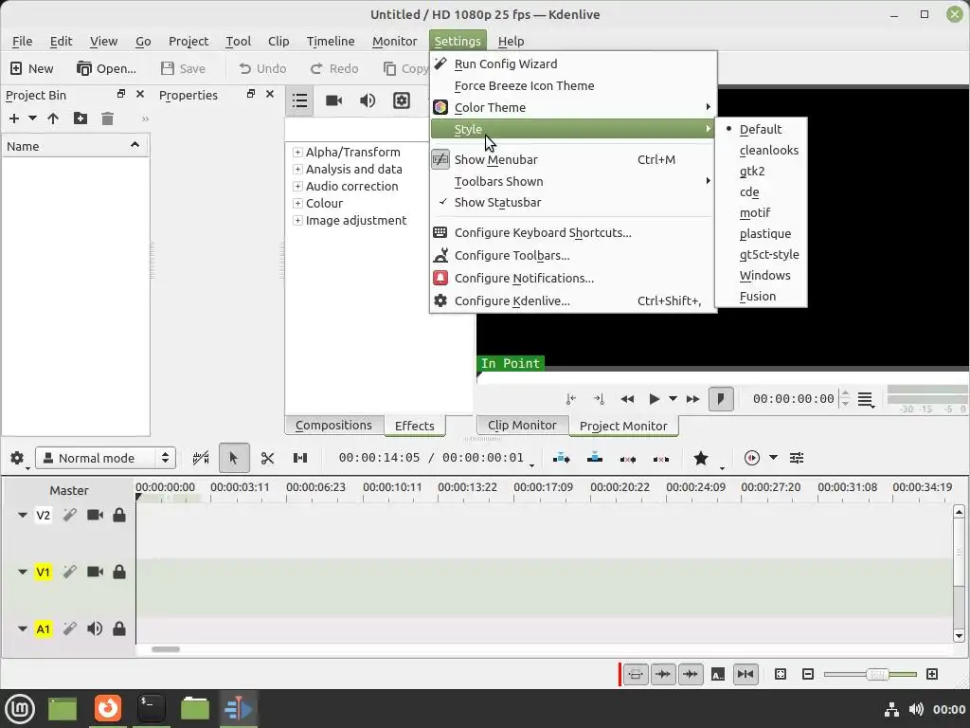Open the Normal mode combo box

pos(106,458)
